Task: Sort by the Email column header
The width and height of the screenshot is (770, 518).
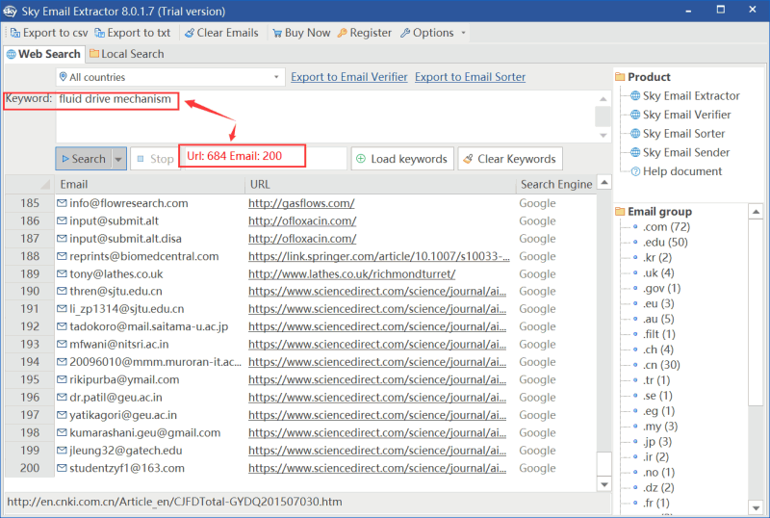Action: [149, 184]
